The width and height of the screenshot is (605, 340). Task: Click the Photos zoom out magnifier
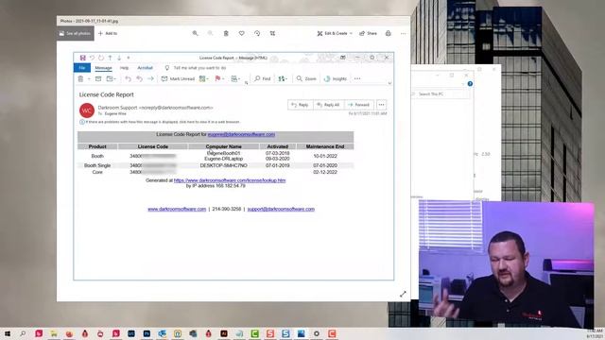point(210,34)
